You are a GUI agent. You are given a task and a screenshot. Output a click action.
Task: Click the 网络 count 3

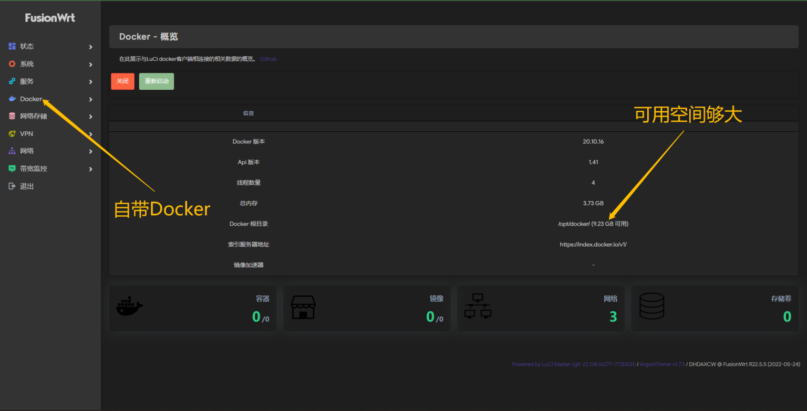coord(613,317)
